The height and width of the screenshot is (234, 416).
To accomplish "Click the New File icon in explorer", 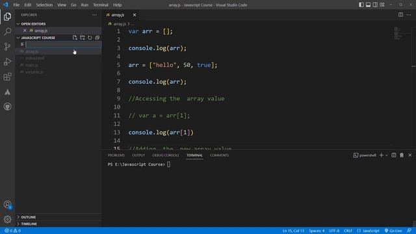I will tap(75, 38).
